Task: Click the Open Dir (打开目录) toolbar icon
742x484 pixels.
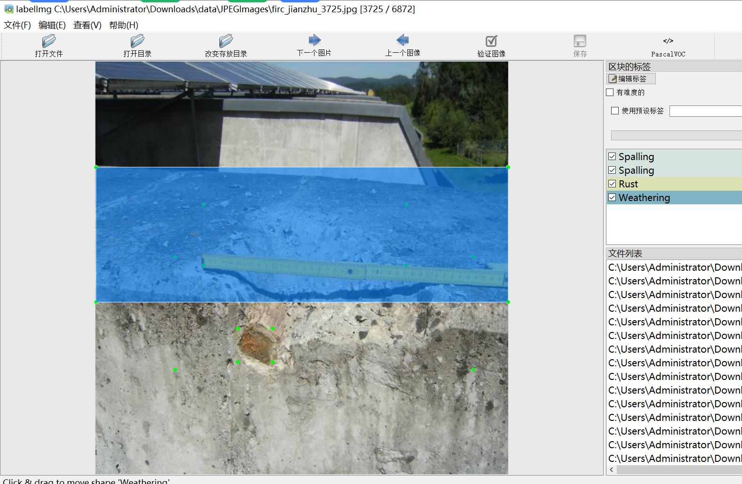Action: click(x=137, y=41)
